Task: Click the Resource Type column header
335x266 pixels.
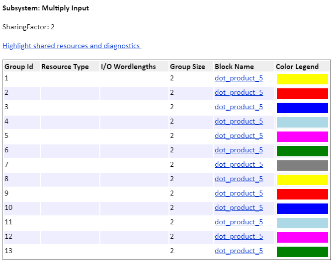Action: pyautogui.click(x=65, y=66)
